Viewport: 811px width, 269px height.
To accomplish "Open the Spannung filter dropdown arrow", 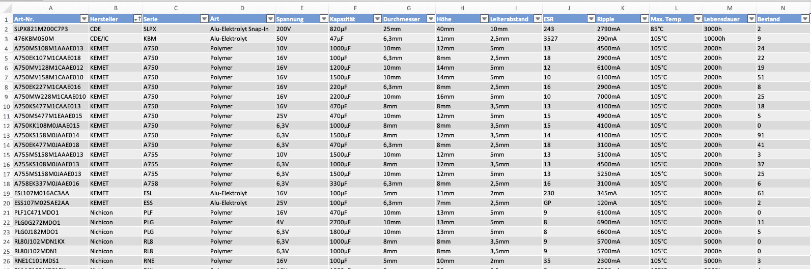I will click(x=323, y=19).
